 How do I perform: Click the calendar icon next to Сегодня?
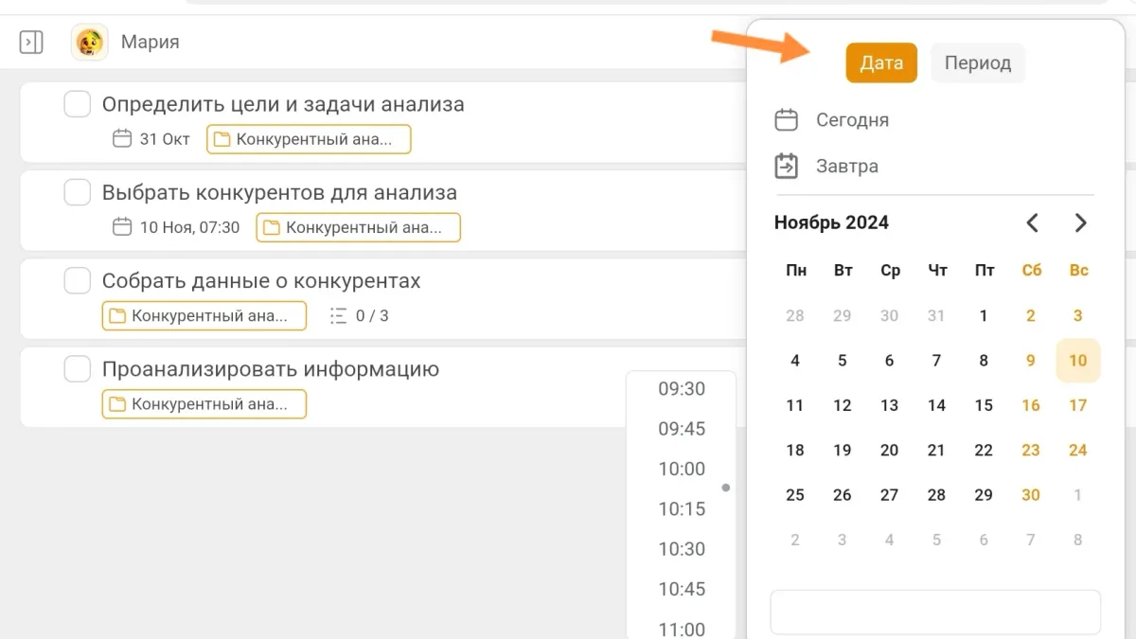point(786,120)
